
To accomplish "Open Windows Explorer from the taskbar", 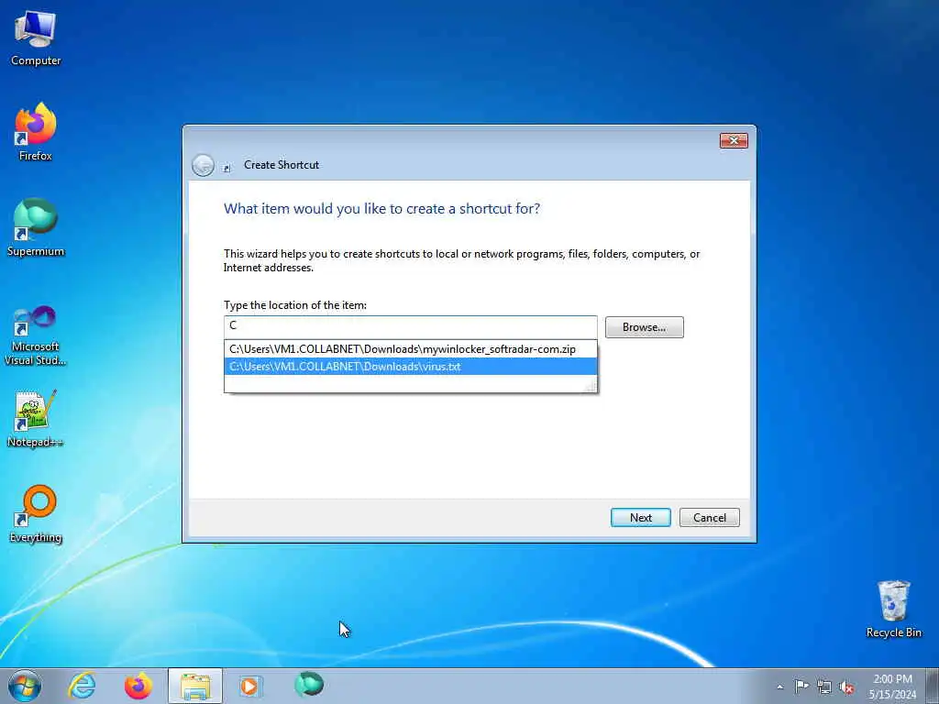I will coord(195,686).
